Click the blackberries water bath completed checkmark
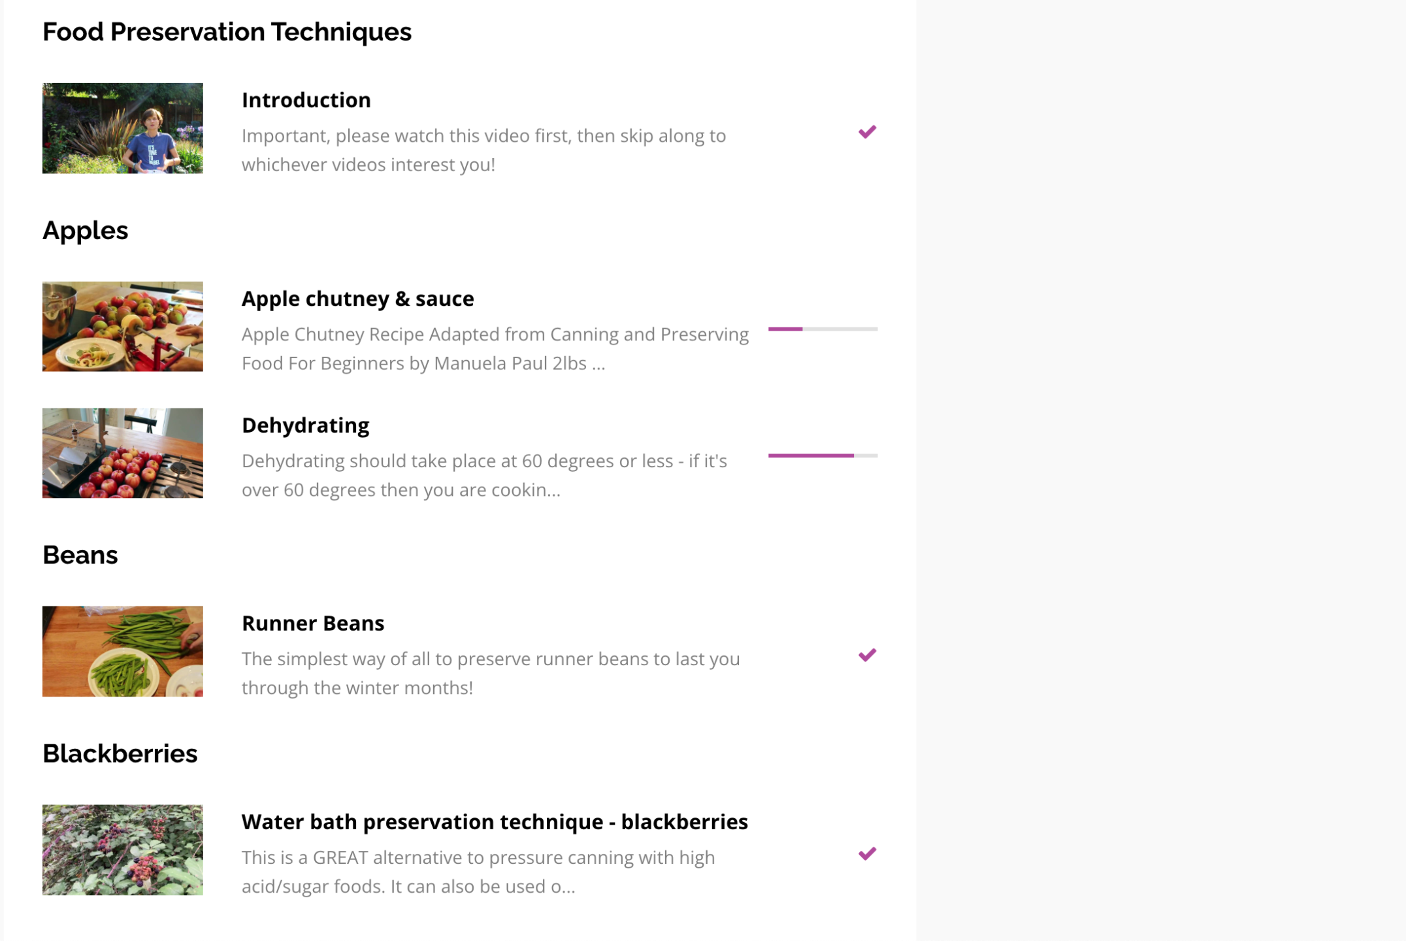 coord(867,854)
